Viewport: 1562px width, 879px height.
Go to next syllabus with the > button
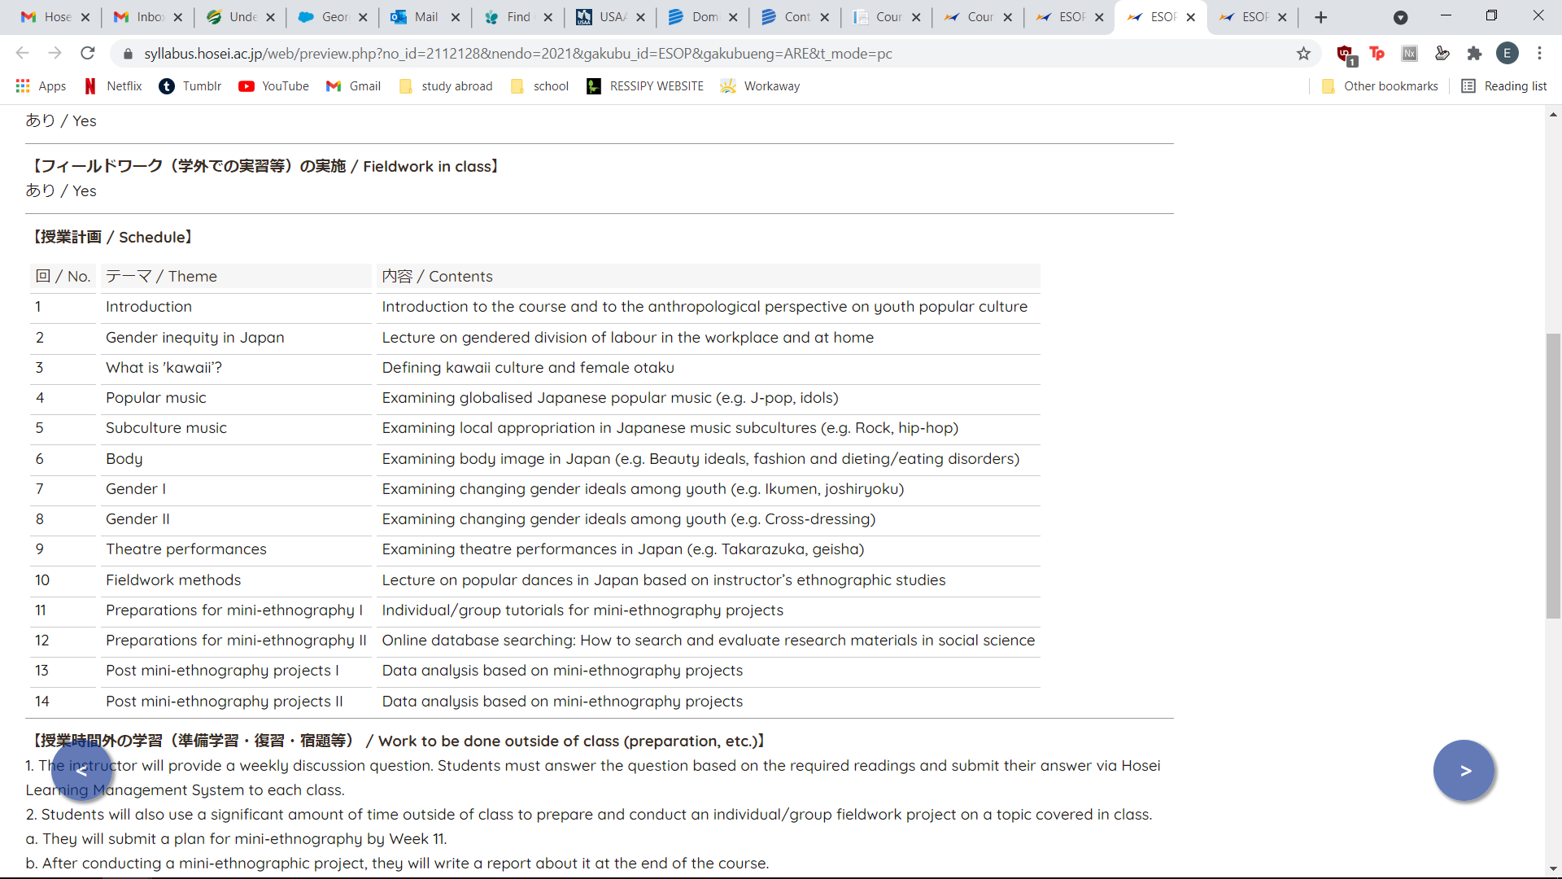(1464, 771)
